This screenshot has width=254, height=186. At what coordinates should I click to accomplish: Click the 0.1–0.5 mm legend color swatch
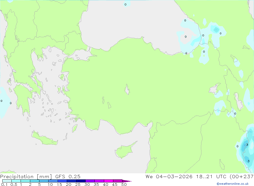click(x=7, y=181)
